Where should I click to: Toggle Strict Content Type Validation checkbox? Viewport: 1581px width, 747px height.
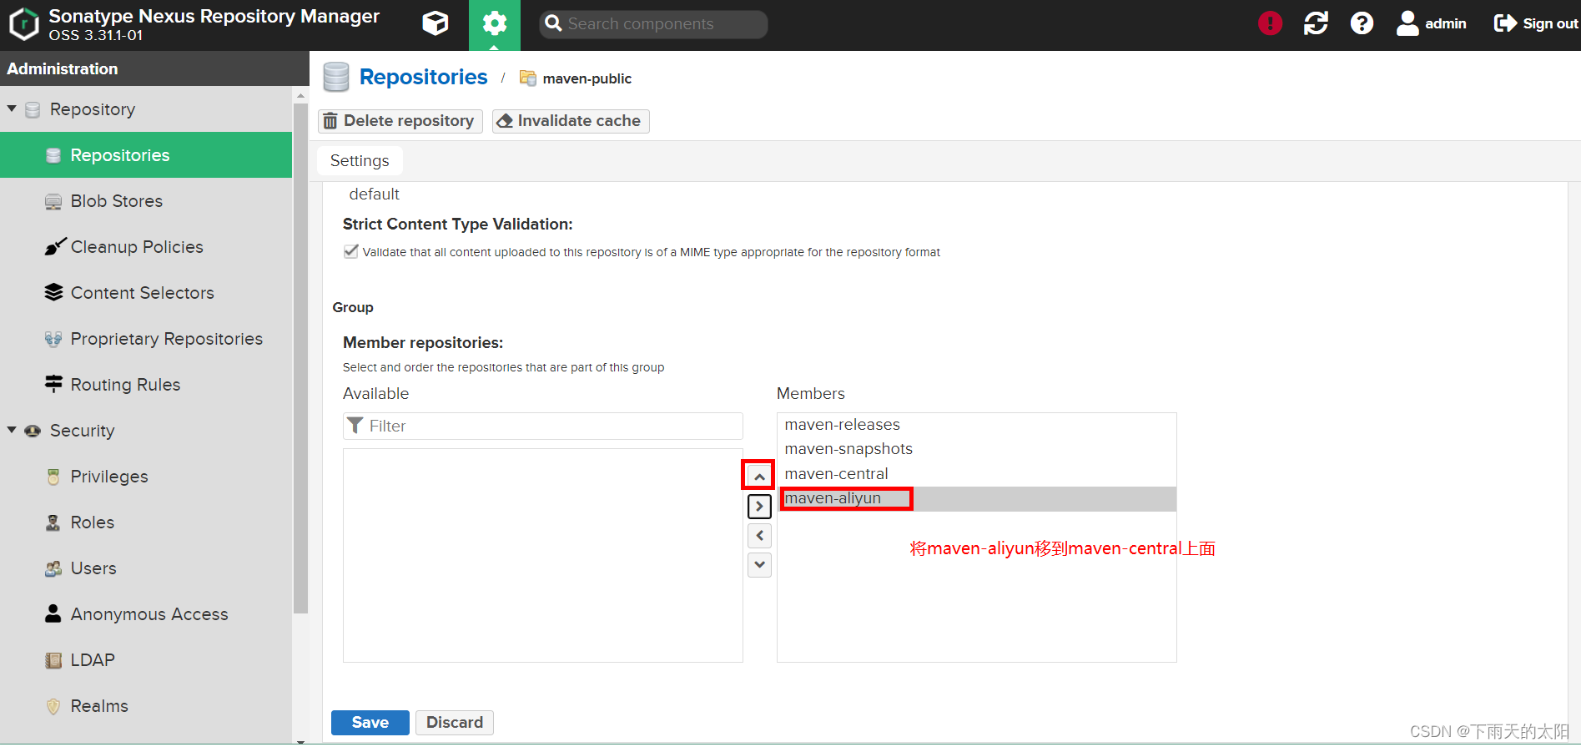(x=351, y=251)
